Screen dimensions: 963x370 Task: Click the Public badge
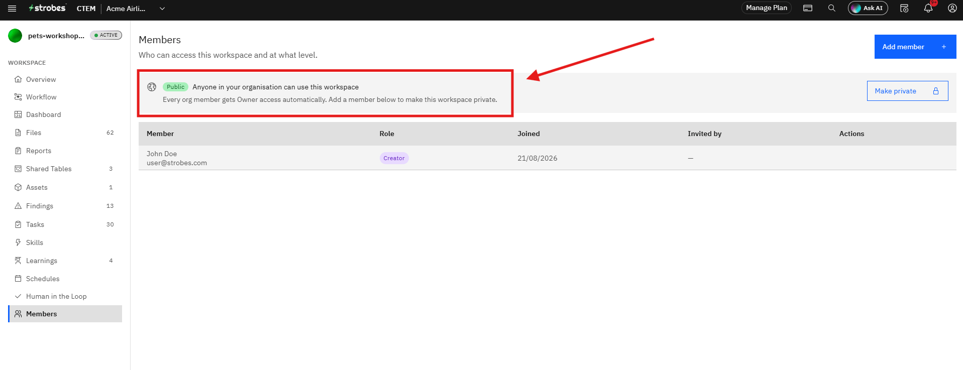pos(175,87)
